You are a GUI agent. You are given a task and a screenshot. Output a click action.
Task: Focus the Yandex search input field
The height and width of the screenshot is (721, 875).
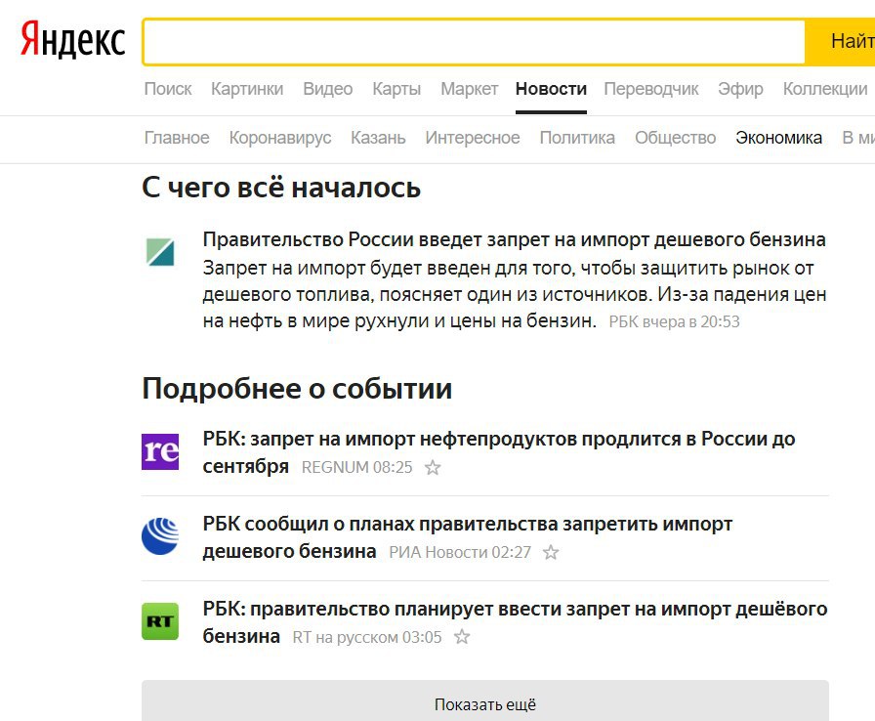474,42
